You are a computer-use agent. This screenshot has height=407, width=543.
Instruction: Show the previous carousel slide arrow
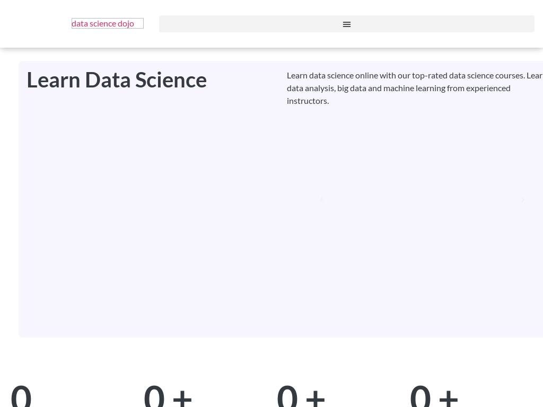321,200
